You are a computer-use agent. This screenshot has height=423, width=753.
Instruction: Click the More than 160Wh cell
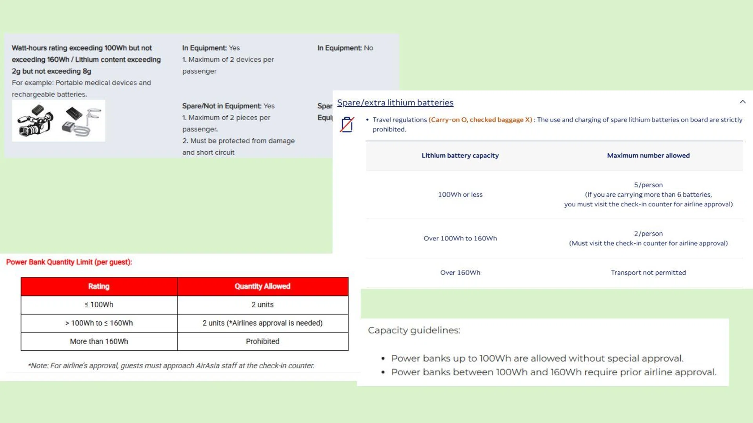click(99, 342)
